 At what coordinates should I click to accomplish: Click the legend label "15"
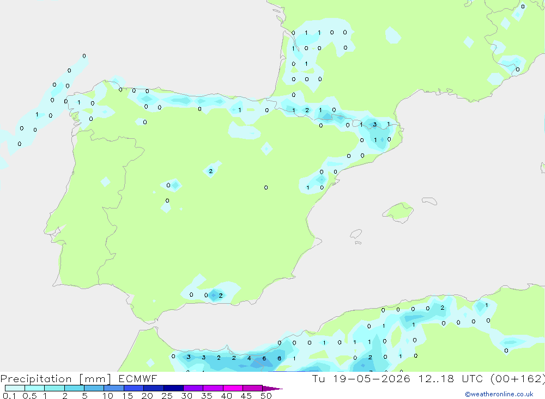pos(127,396)
